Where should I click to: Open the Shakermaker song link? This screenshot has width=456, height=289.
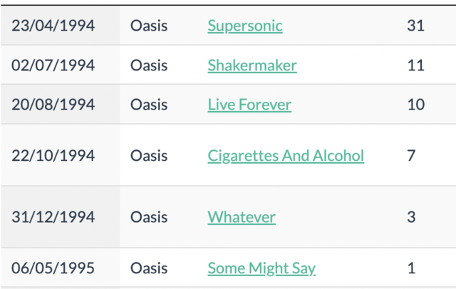[252, 65]
